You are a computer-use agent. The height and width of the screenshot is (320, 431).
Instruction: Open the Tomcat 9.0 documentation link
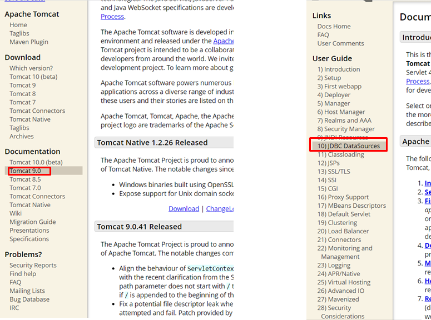coord(25,171)
